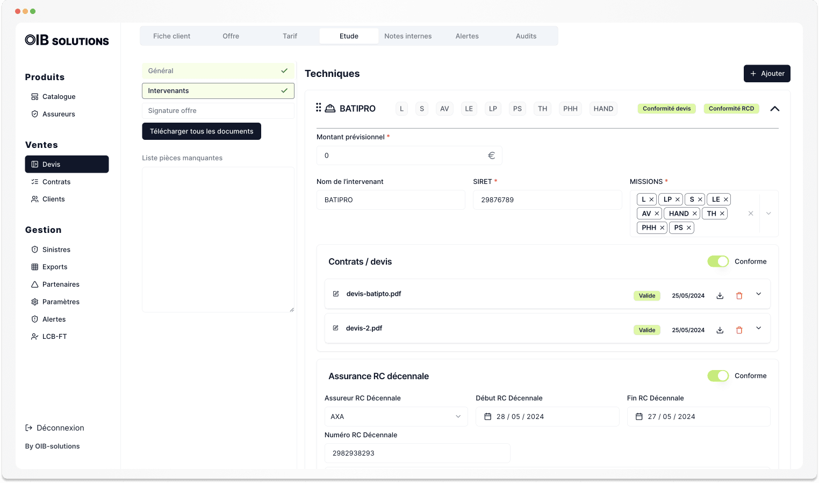
Task: Switch to the Notes internes tab
Action: point(408,36)
